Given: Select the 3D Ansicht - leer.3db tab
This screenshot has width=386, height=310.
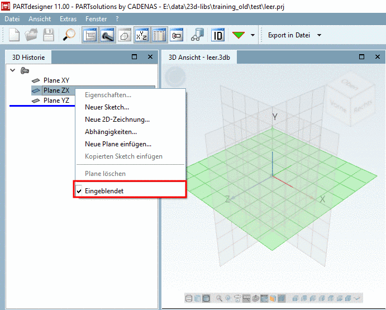Looking at the screenshot, I should (x=199, y=58).
